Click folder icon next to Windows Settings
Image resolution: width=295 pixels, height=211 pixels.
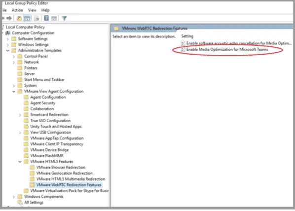14,45
